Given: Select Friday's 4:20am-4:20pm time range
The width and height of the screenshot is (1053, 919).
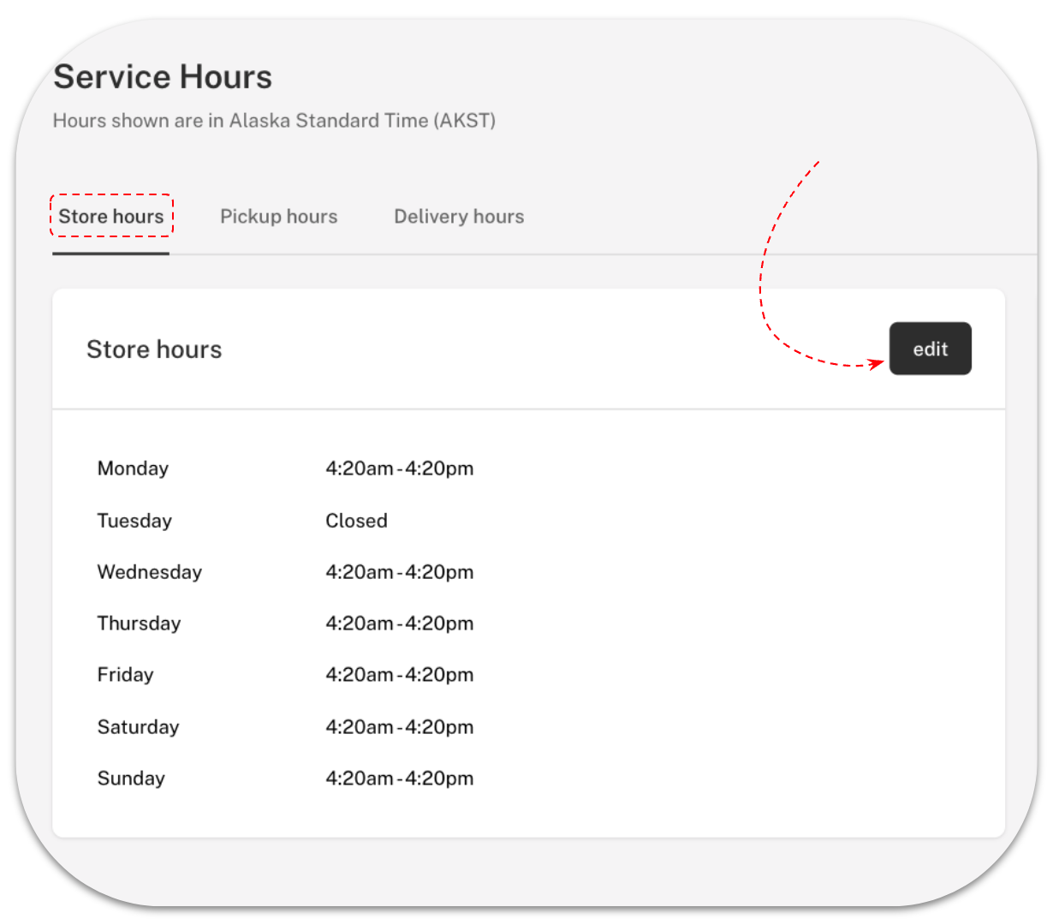Looking at the screenshot, I should click(399, 674).
